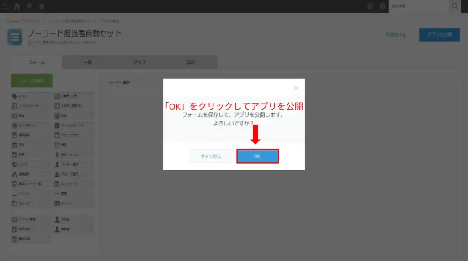
Task: Click the blue app icon beside the title
Action: [15, 37]
